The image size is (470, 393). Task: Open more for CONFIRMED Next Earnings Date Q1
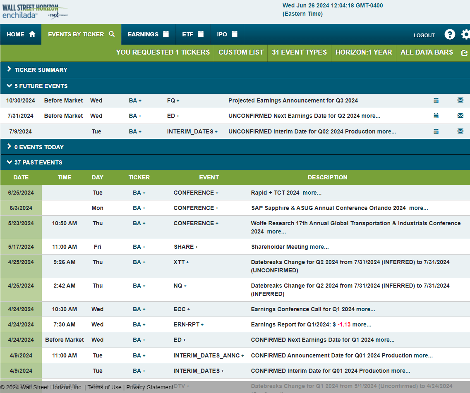385,340
